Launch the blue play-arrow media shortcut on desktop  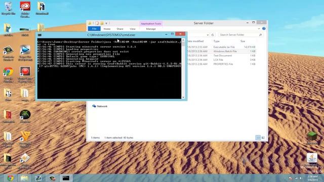[x=25, y=53]
